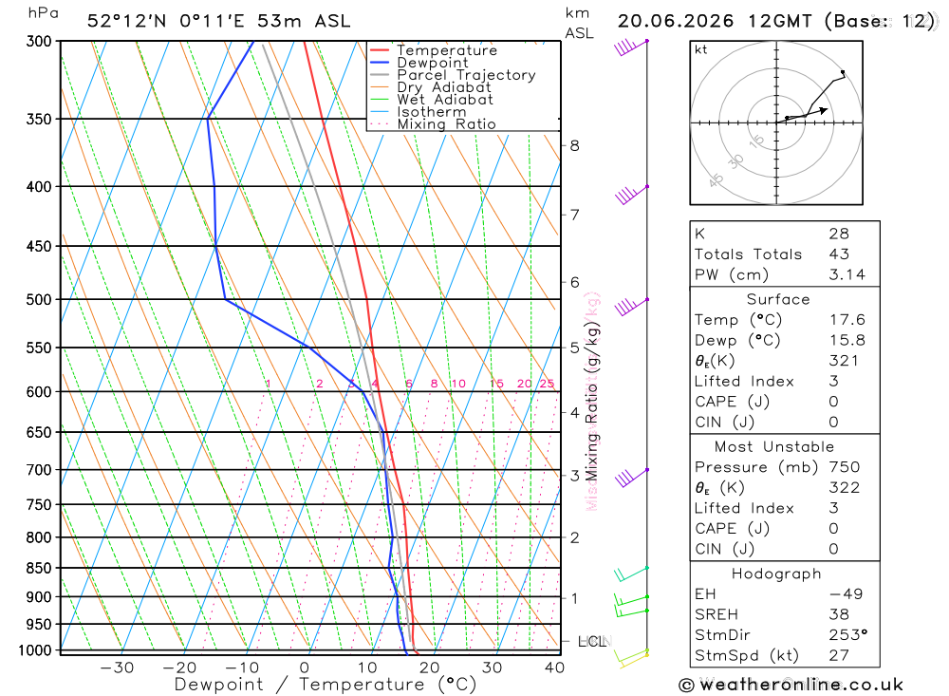Click the weatheronline.co.uk copyright link
Screen dimensions: 949x696
(791, 686)
